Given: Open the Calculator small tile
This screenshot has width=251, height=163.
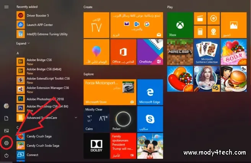Looking at the screenshot, I should (200, 32).
